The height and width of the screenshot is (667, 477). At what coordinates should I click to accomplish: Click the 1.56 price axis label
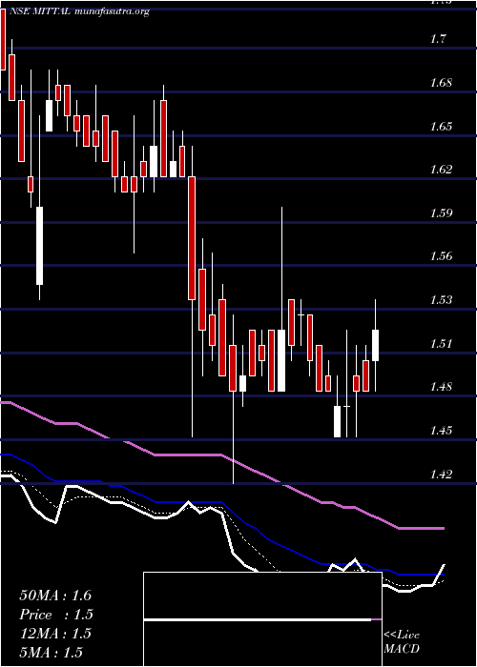tap(441, 256)
